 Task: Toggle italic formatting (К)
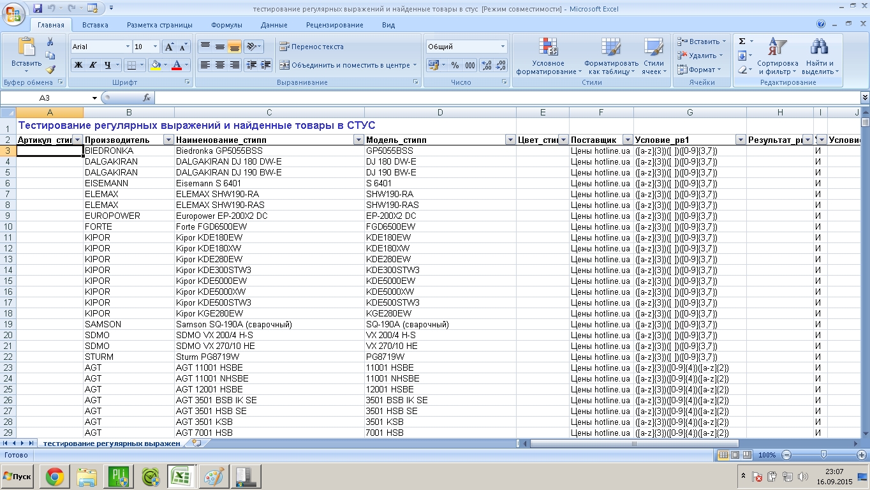92,65
